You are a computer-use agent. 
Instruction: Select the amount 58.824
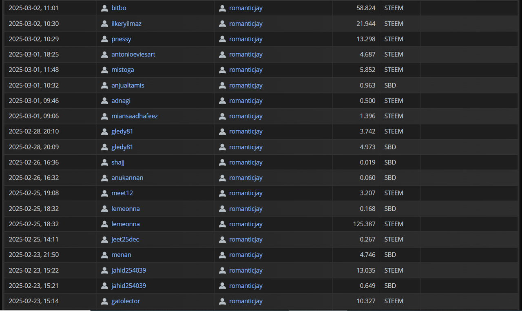pyautogui.click(x=366, y=8)
